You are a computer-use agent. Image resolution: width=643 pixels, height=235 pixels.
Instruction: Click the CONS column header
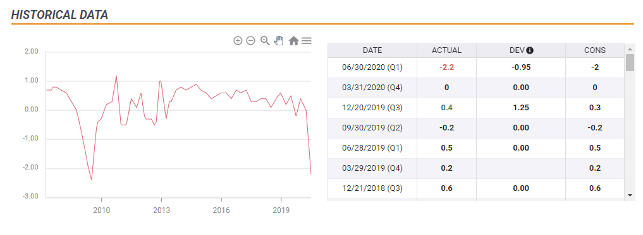[x=594, y=50]
